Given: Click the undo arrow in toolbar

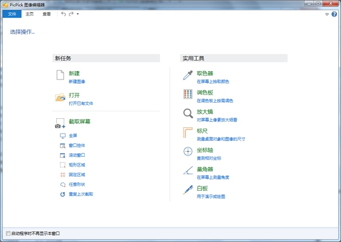Looking at the screenshot, I should (63, 14).
